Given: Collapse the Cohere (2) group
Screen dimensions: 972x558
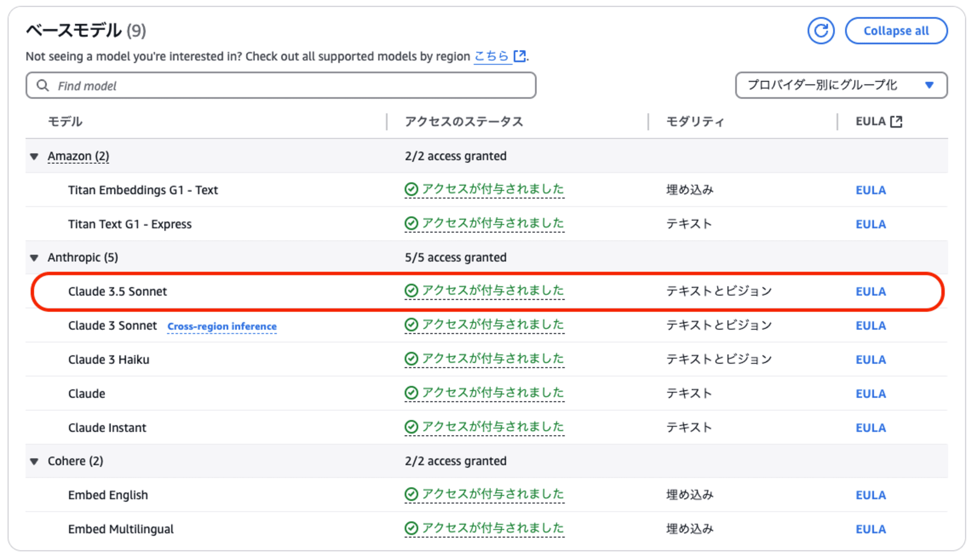Looking at the screenshot, I should coord(34,461).
